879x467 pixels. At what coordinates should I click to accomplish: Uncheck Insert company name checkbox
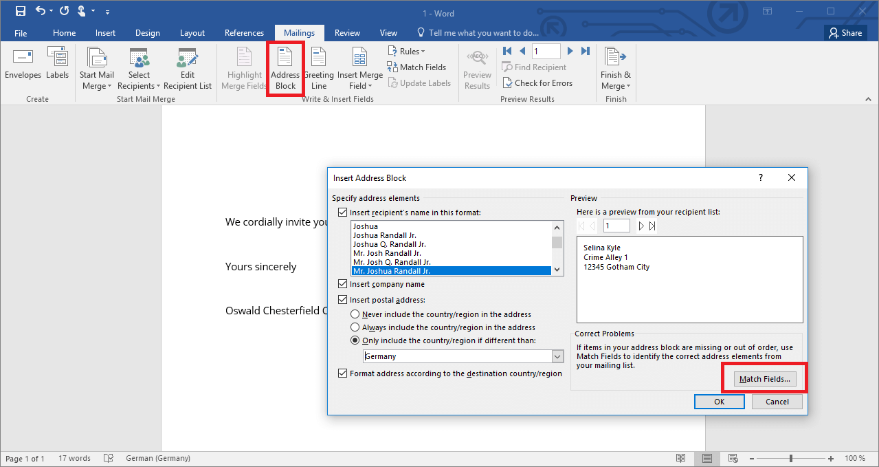point(343,284)
